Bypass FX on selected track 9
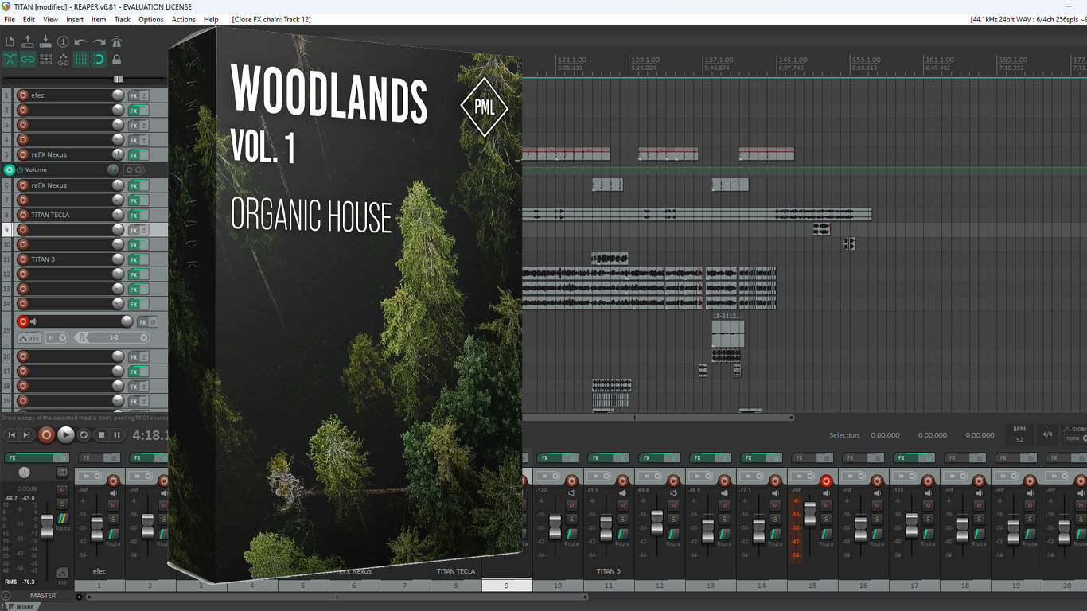Screen dimensions: 1087x611 (x=144, y=230)
